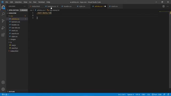The image size is (171, 96).
Task: Open the Source Control view
Action: click(x=3, y=21)
